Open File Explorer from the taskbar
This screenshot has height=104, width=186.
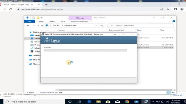(99, 101)
